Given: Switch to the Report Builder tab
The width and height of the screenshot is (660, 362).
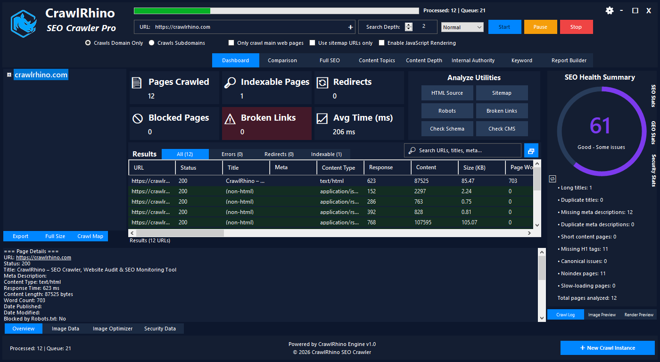Looking at the screenshot, I should click(568, 60).
